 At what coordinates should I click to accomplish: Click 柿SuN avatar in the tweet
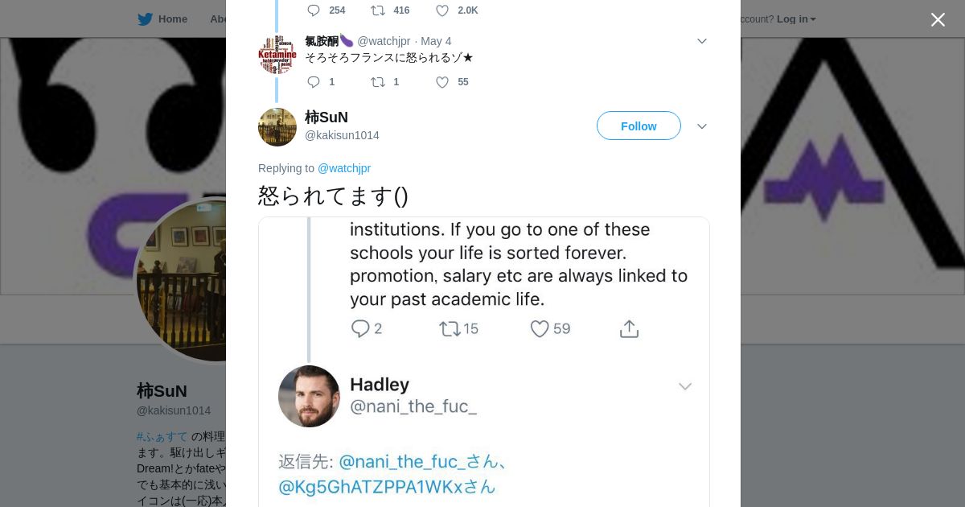coord(277,126)
